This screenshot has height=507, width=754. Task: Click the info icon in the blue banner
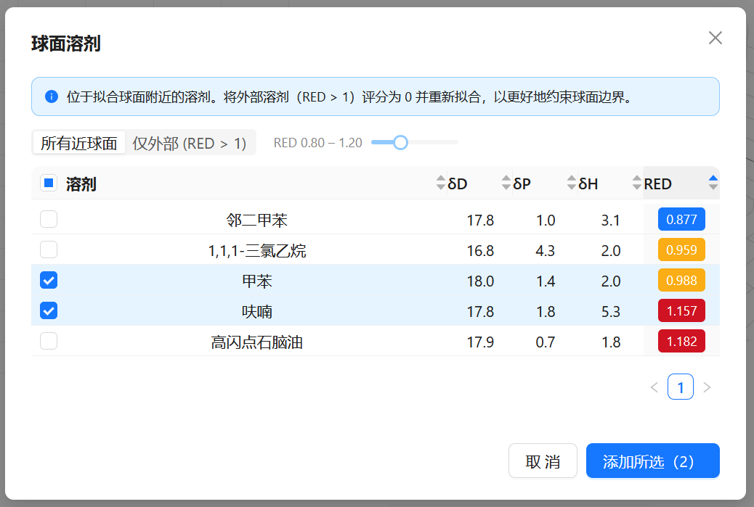(x=52, y=96)
